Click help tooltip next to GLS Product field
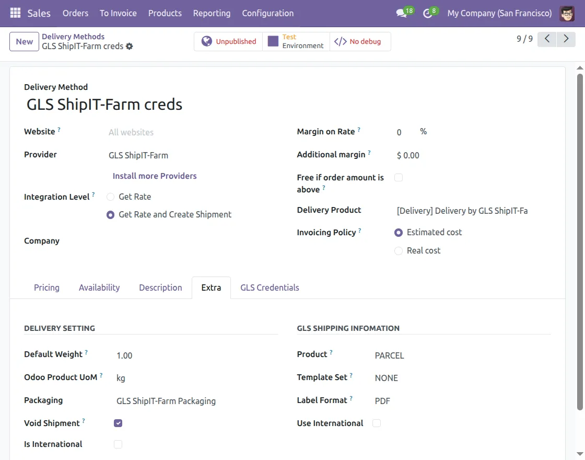Screen dimensions: 585x460 331,352
